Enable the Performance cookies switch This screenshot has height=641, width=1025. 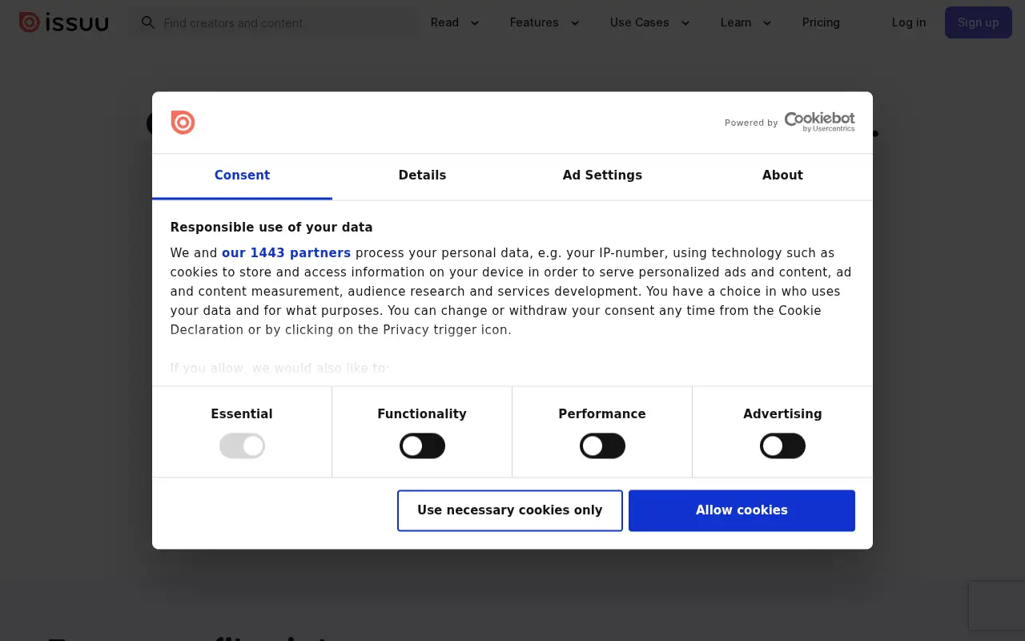pos(602,446)
